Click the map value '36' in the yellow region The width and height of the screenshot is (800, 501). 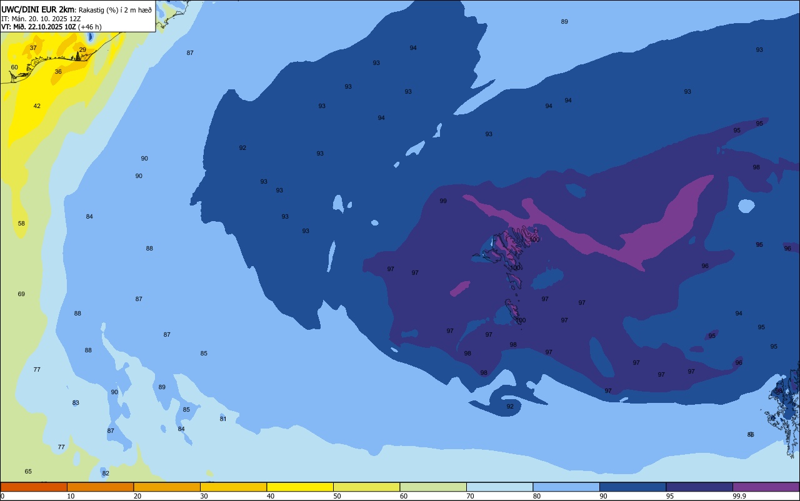click(58, 71)
